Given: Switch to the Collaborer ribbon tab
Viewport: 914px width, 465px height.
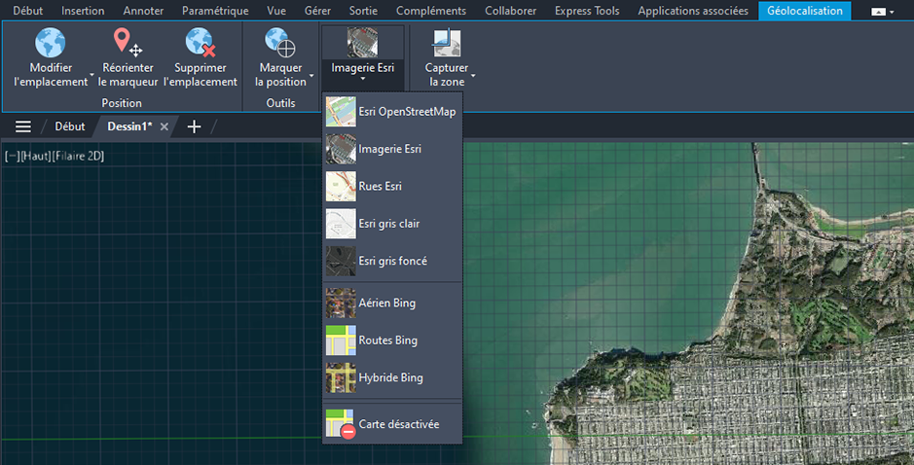Looking at the screenshot, I should coord(511,11).
